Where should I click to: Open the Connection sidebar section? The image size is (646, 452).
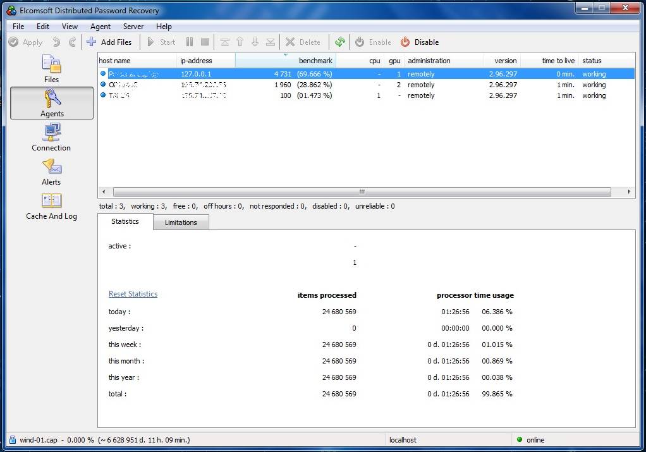click(x=51, y=137)
